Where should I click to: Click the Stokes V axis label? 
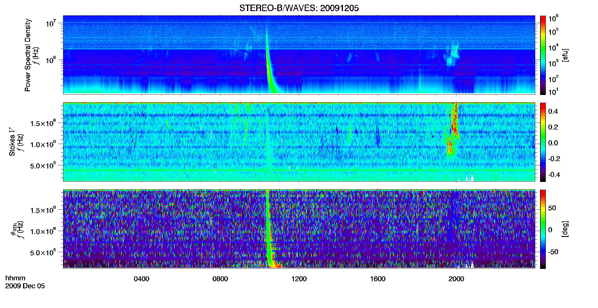coord(12,142)
